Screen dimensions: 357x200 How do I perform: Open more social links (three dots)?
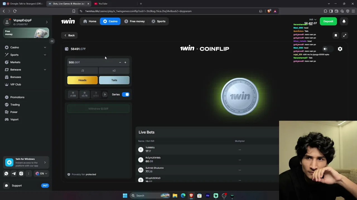pos(28,174)
